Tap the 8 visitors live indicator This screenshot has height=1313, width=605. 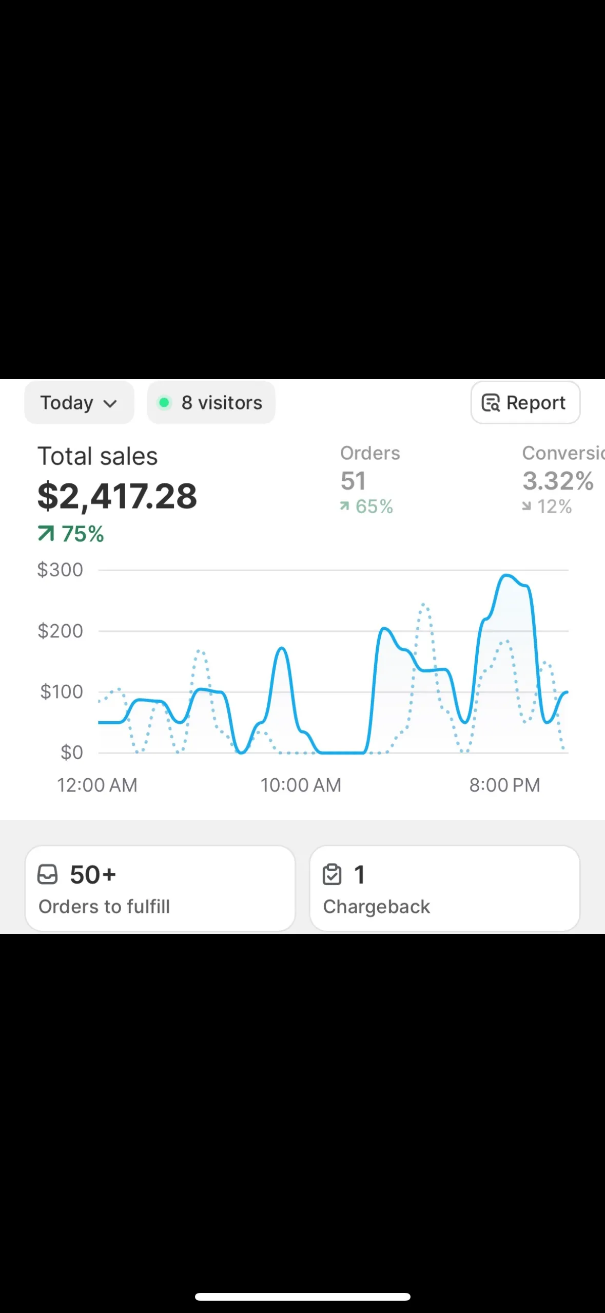pos(211,403)
